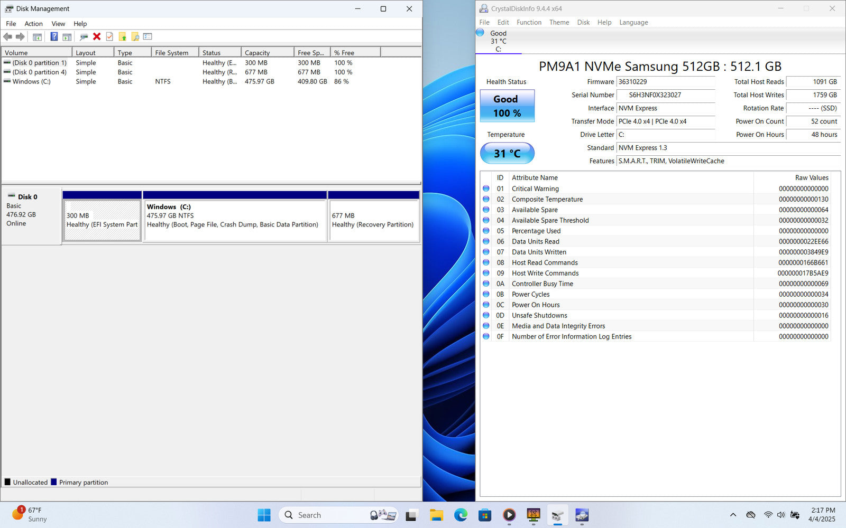Click Show/Hide Console Tree toolbar icon
The image size is (846, 528).
pos(37,36)
